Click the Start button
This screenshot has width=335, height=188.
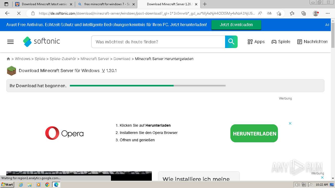pos(7,185)
